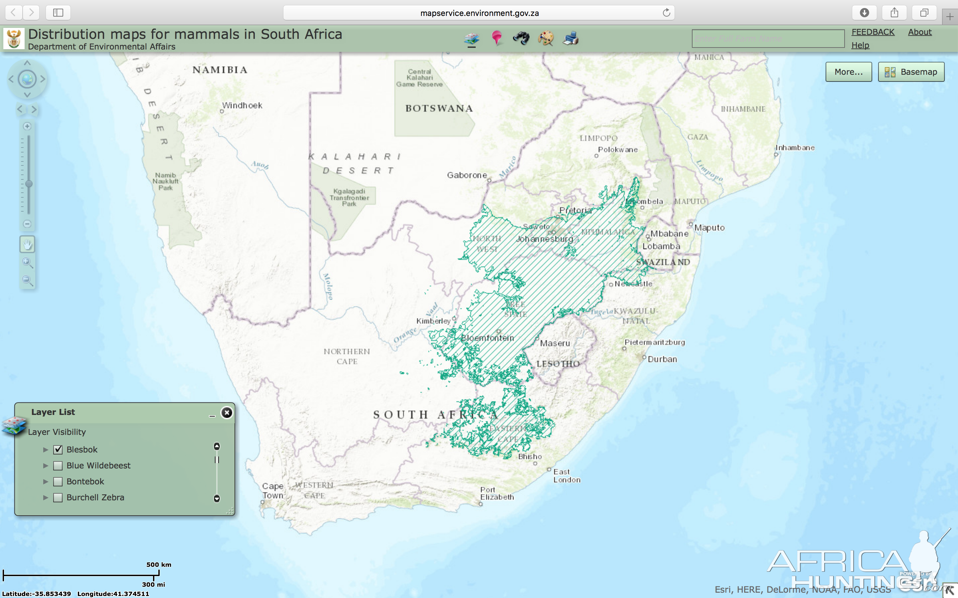Click the globe full-extent button
This screenshot has height=598, width=958.
[x=27, y=79]
